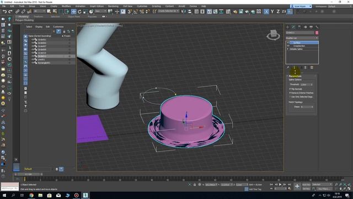This screenshot has height=199, width=353.
Task: Open the selection filter All dropdown
Action: coord(39,11)
